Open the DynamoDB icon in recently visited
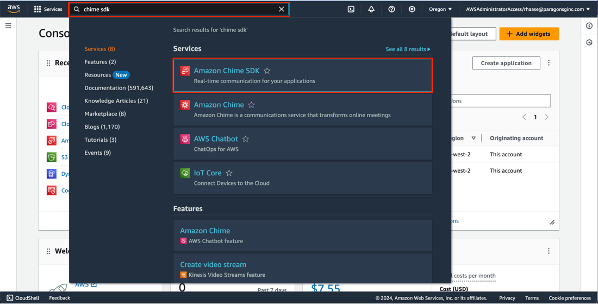This screenshot has width=598, height=305. point(52,174)
